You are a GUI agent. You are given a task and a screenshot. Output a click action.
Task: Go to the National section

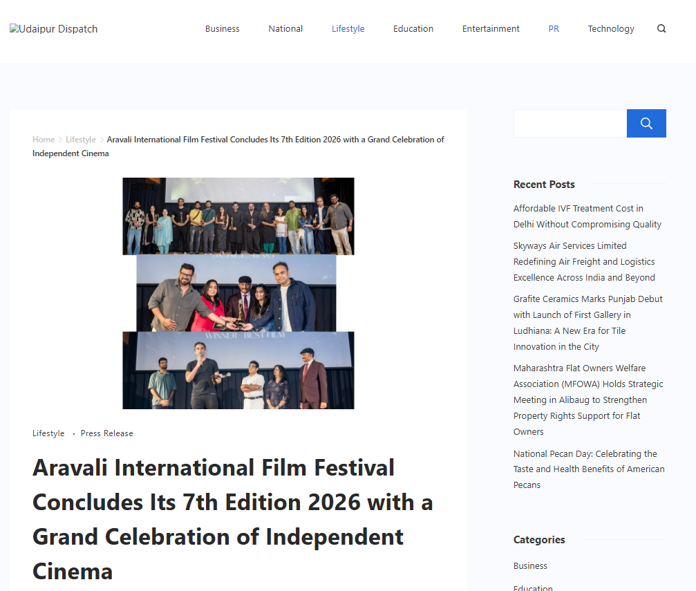(285, 29)
